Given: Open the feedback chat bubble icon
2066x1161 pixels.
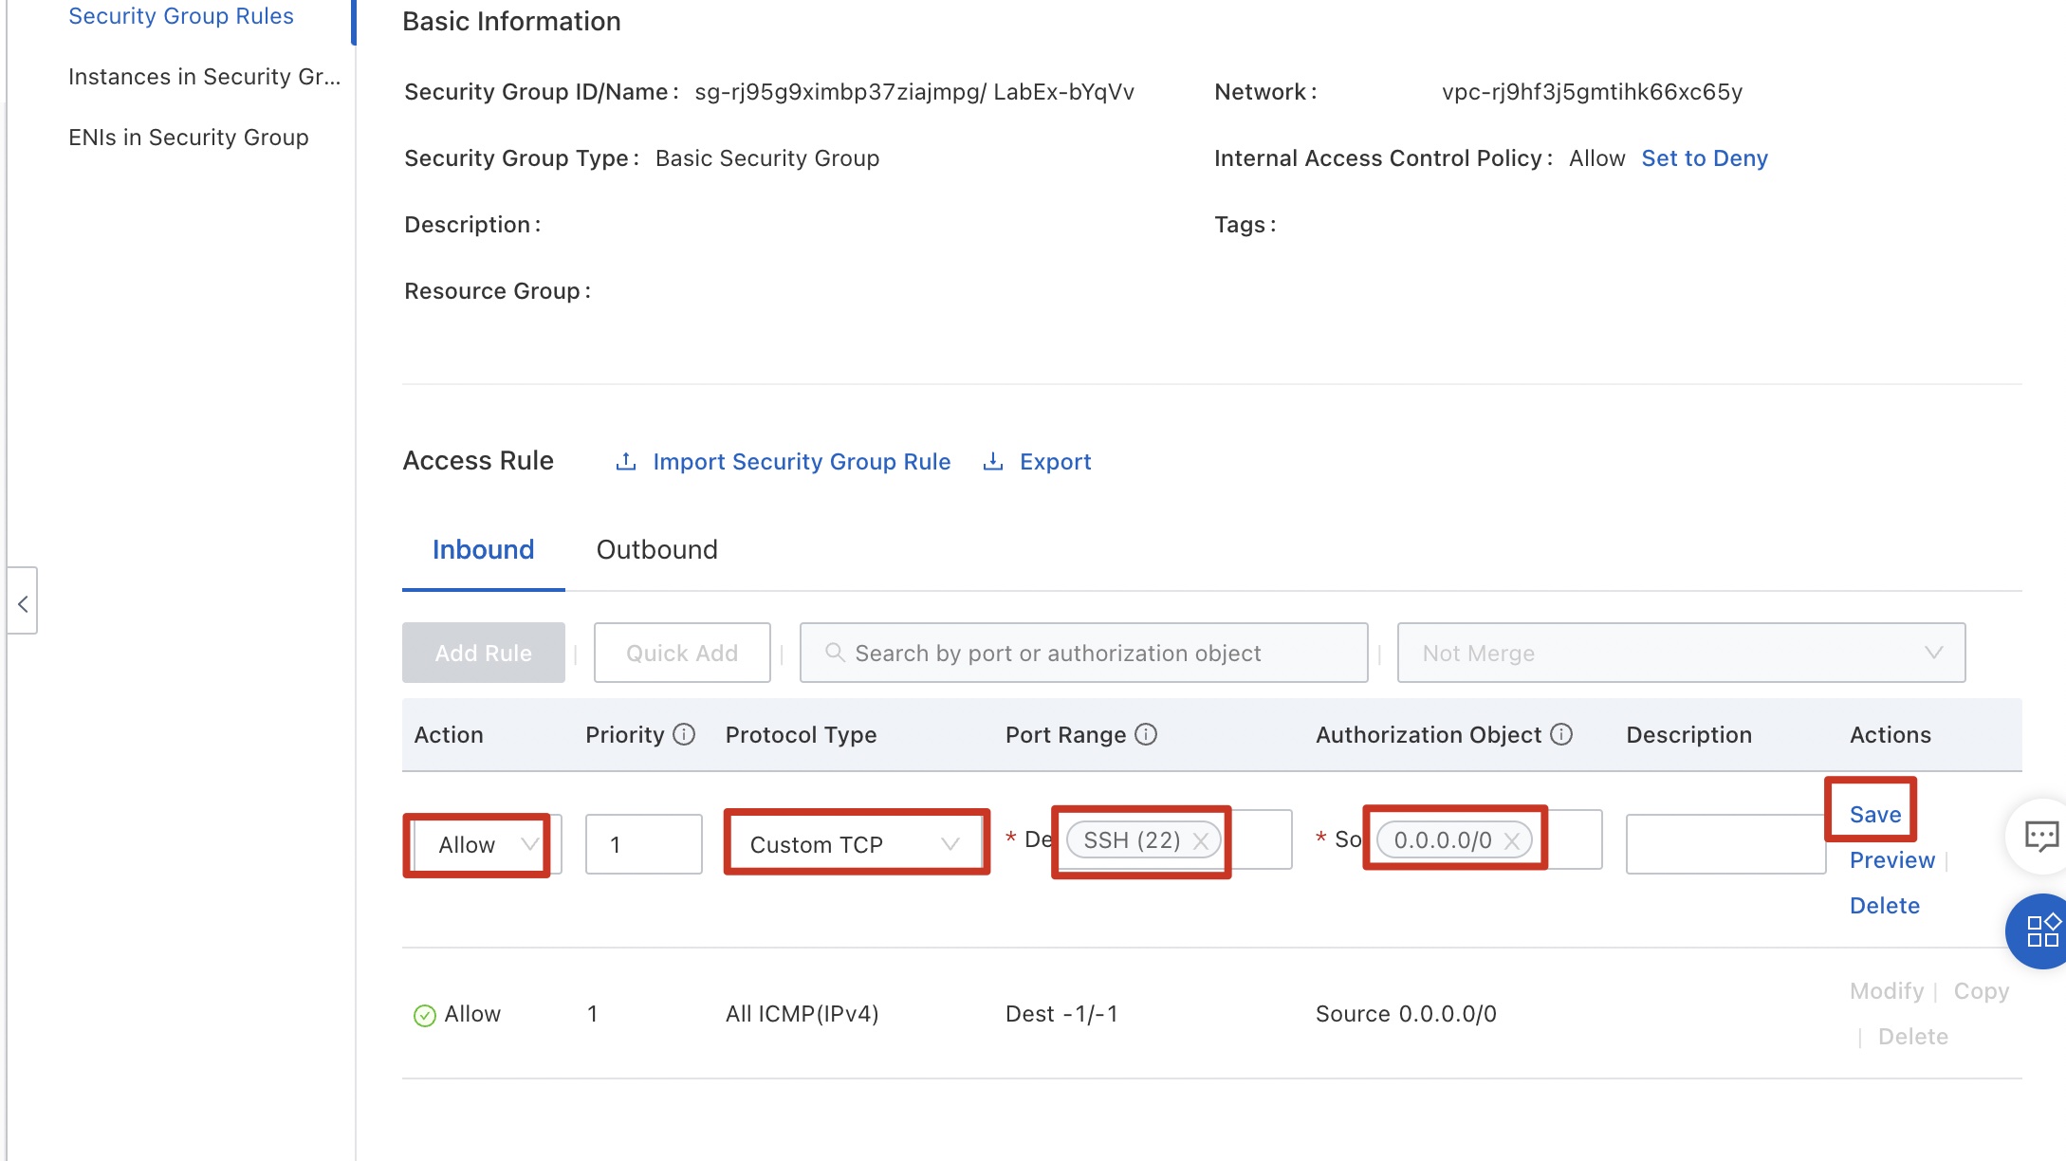Looking at the screenshot, I should (2040, 837).
